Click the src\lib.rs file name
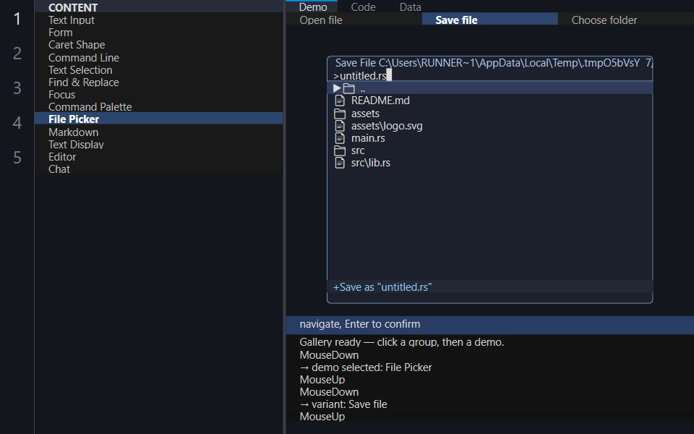The height and width of the screenshot is (434, 694). point(370,163)
